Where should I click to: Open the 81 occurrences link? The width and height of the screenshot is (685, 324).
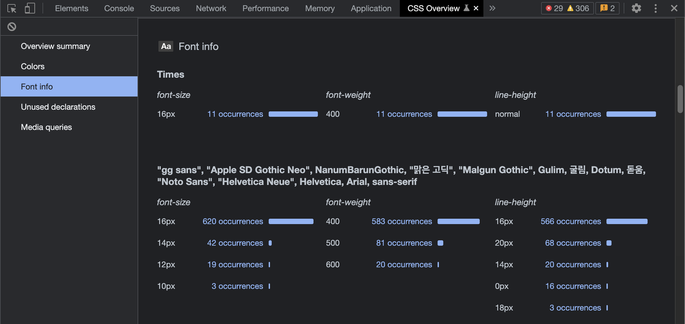[404, 243]
